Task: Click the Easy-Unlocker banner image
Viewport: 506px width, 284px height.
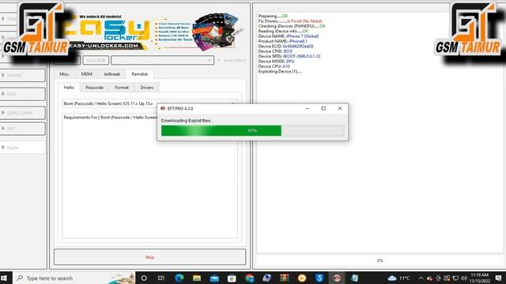Action: 149,32
